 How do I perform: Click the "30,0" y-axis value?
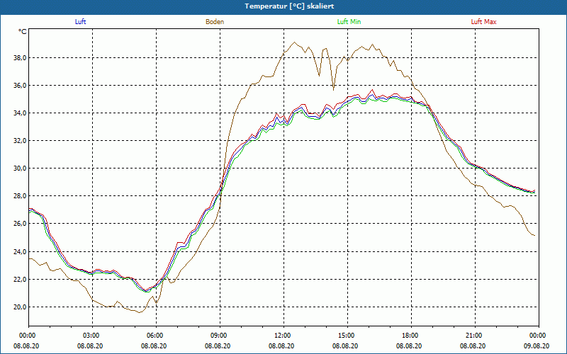click(x=21, y=169)
